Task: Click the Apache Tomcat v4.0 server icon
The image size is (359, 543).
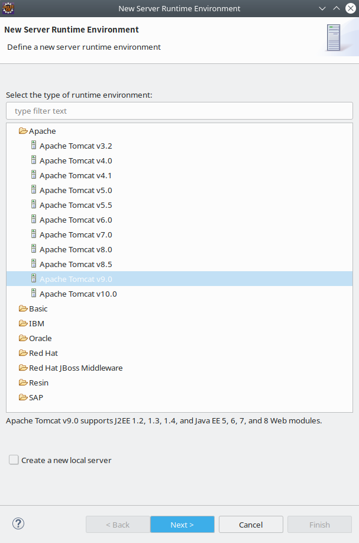Action: (34, 160)
